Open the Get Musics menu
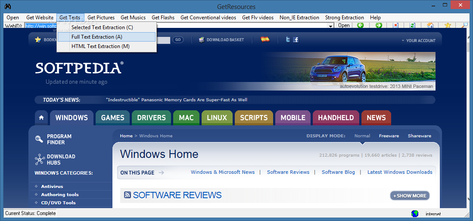 point(133,18)
